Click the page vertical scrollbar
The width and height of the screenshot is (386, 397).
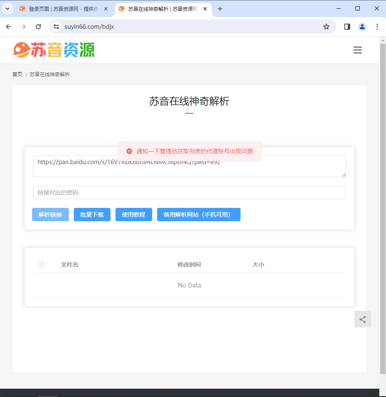tap(383, 208)
